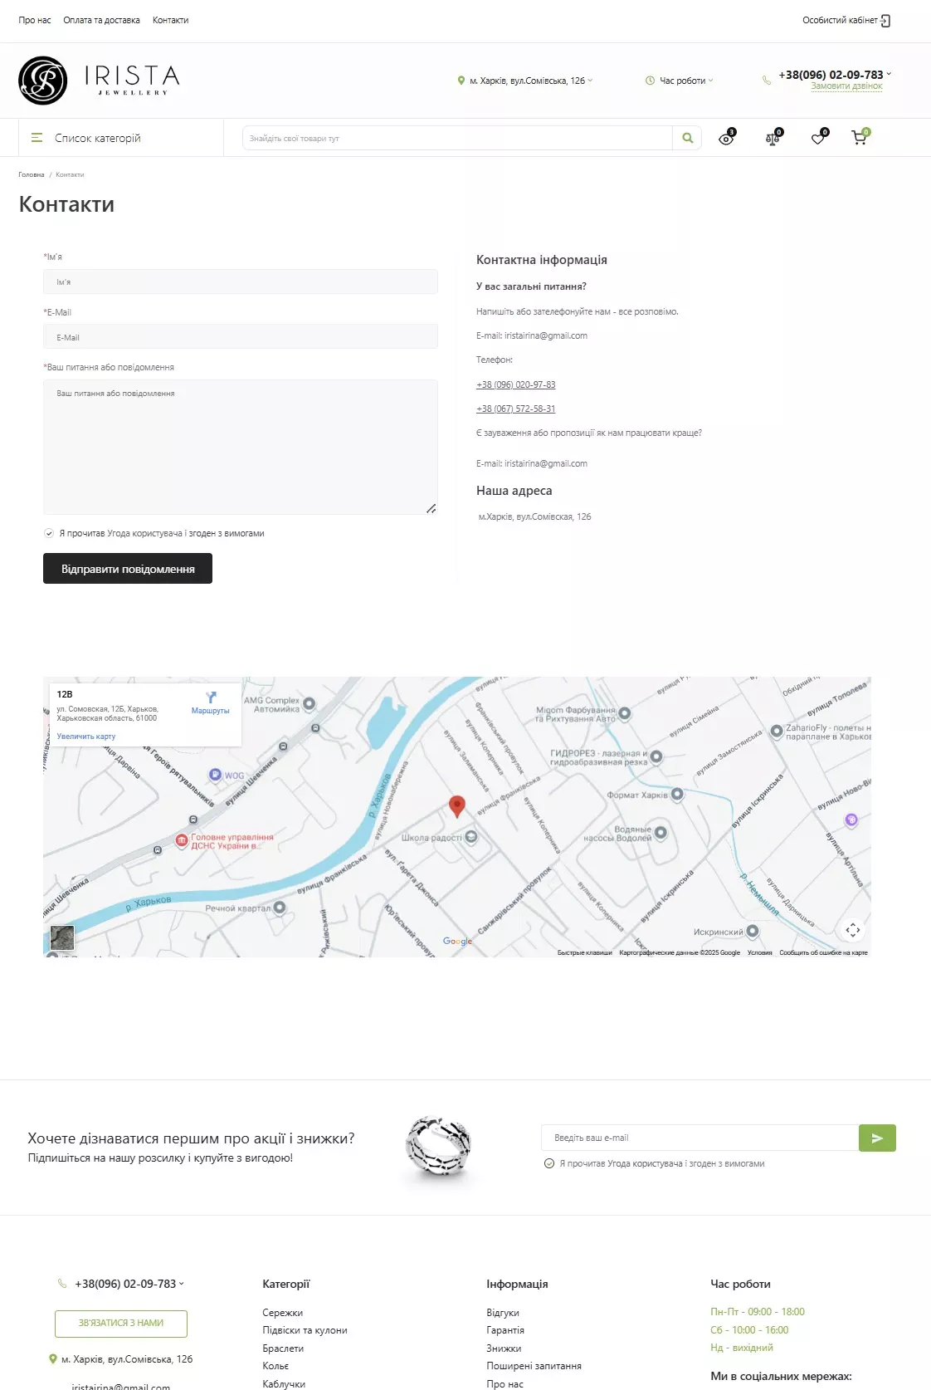The image size is (931, 1390).
Task: Open Оплата та доставка top menu item
Action: pyautogui.click(x=101, y=20)
